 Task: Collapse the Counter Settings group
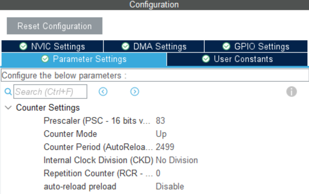click(8, 108)
